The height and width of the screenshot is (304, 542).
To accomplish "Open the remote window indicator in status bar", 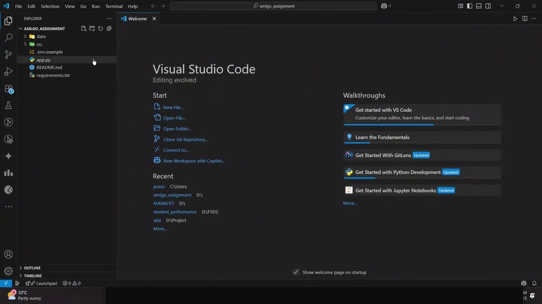I will [6, 283].
